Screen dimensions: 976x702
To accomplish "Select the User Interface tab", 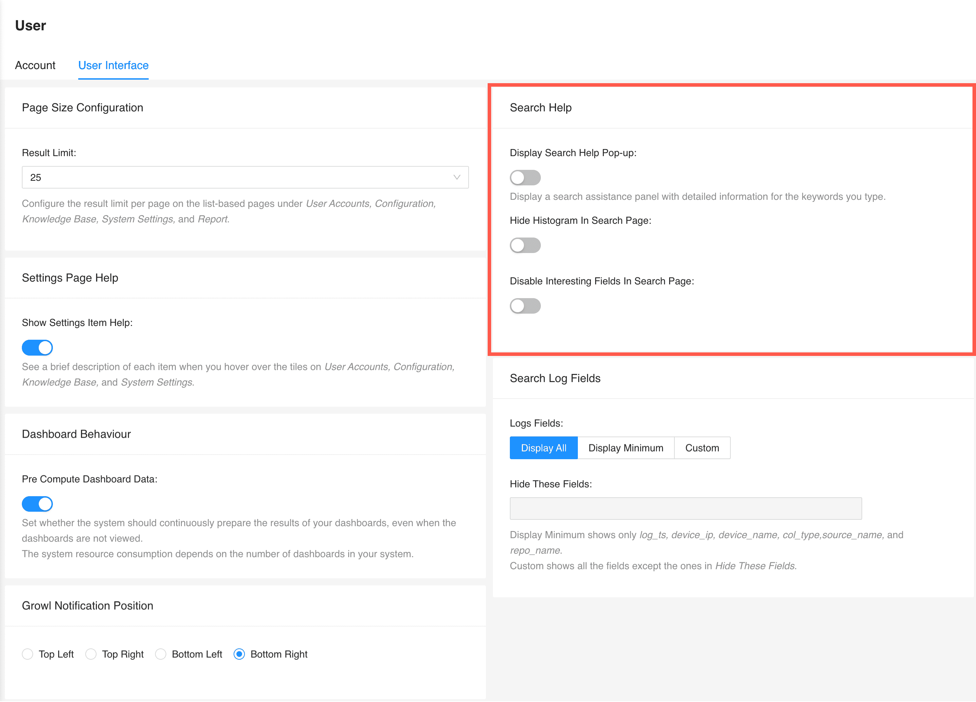I will [x=113, y=66].
